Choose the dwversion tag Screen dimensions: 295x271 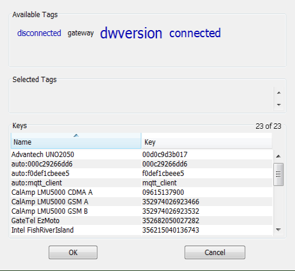[x=131, y=33]
